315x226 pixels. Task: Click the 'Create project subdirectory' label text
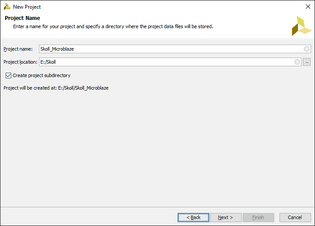42,75
